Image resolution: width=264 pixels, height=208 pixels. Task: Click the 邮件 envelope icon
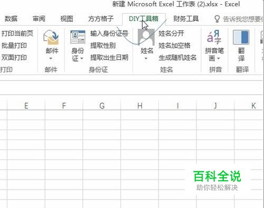click(51, 37)
